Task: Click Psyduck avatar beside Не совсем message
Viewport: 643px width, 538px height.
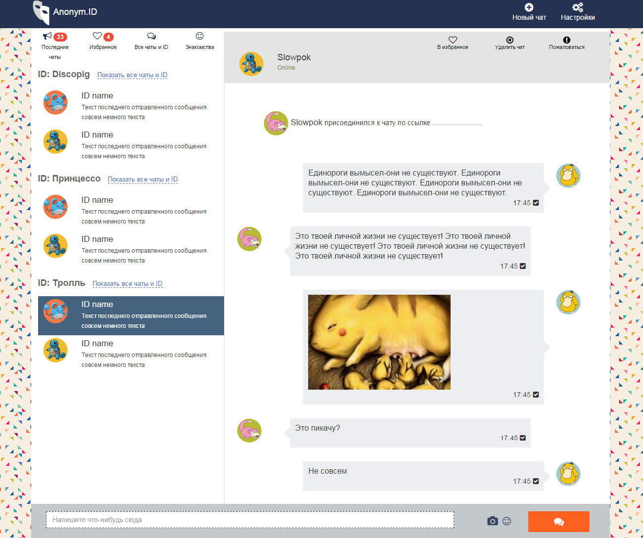Action: coord(568,474)
